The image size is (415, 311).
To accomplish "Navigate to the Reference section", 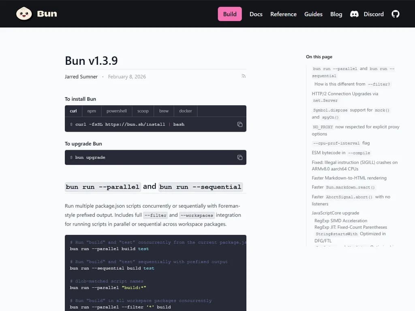I will (x=283, y=14).
